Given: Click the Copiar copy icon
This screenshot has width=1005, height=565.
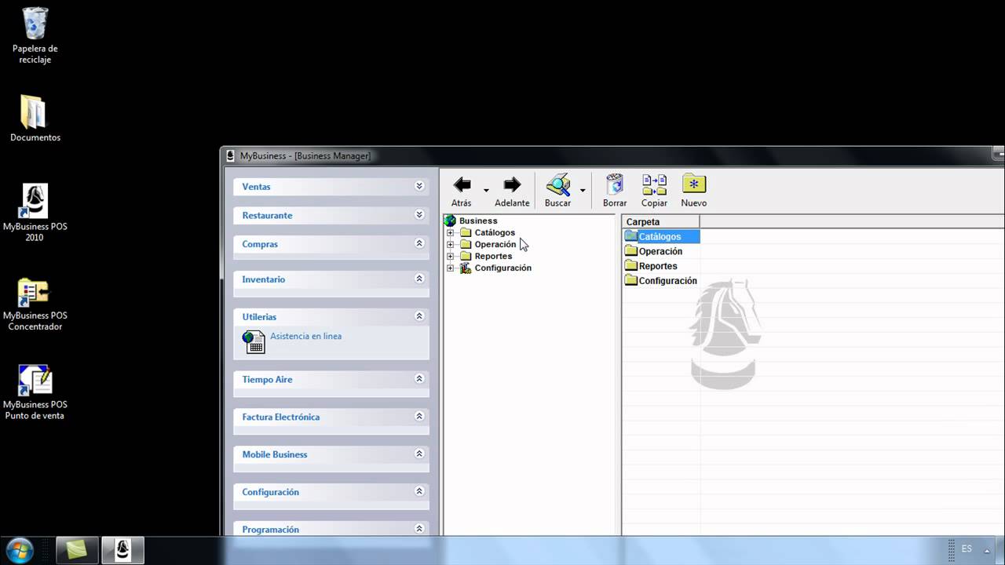Looking at the screenshot, I should coord(654,191).
